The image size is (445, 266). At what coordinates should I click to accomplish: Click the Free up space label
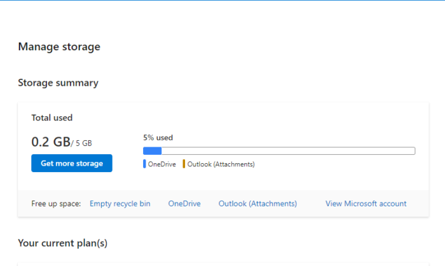[56, 204]
